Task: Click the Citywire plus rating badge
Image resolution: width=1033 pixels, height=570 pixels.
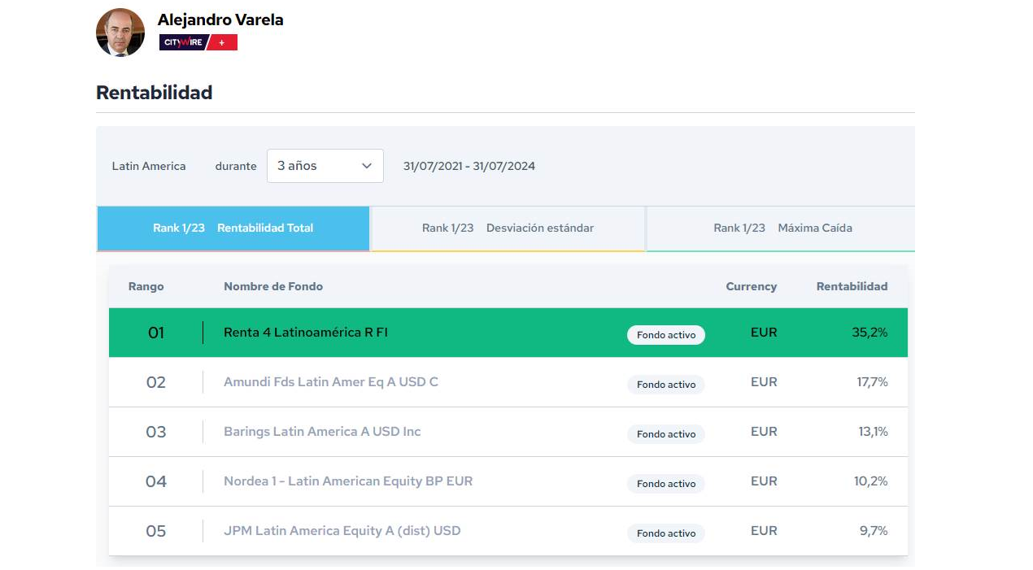Action: coord(198,42)
